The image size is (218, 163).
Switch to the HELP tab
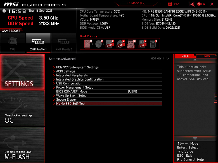(x=185, y=56)
